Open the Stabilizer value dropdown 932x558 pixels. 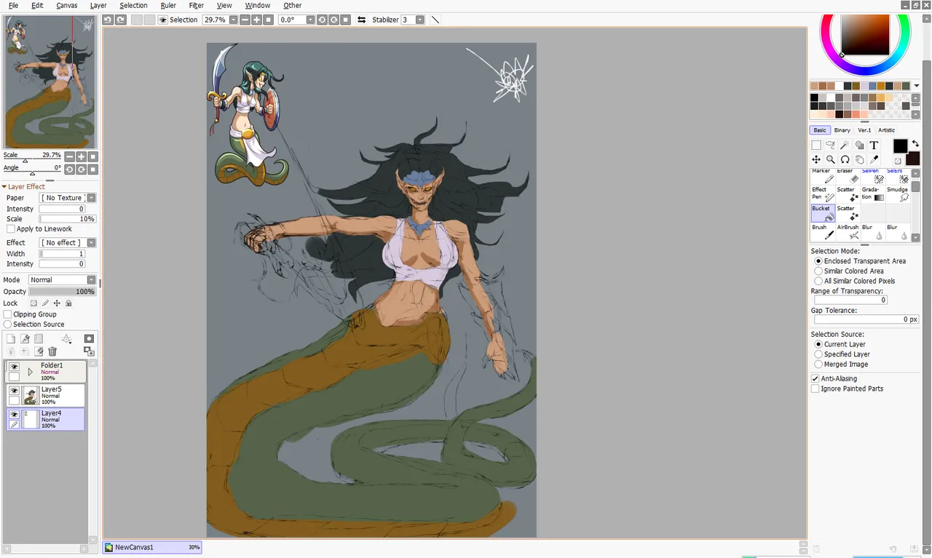click(420, 20)
